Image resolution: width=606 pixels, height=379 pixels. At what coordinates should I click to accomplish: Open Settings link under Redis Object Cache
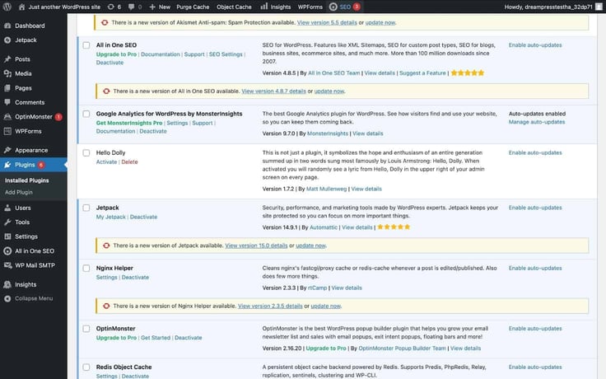click(x=107, y=376)
